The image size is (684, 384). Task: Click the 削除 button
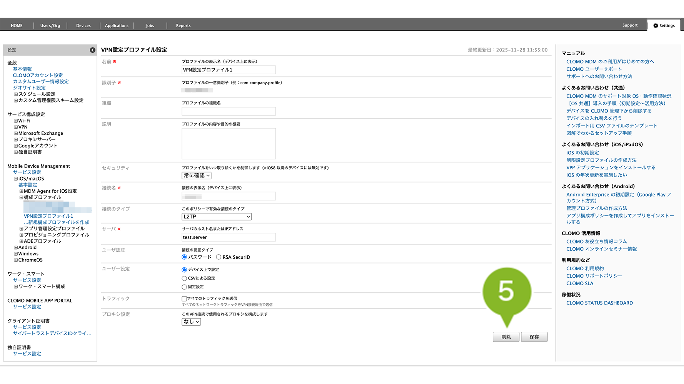[x=506, y=337]
